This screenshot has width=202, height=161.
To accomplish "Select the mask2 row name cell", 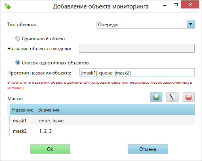I will (20, 131).
